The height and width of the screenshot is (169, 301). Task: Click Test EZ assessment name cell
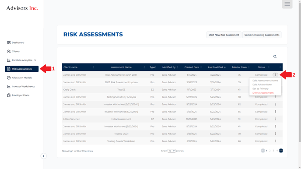tap(121, 90)
